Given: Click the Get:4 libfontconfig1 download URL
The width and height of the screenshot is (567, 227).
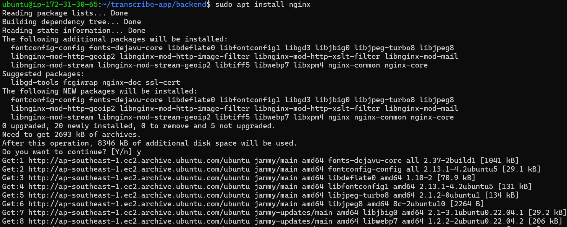Looking at the screenshot, I should click(x=139, y=186).
